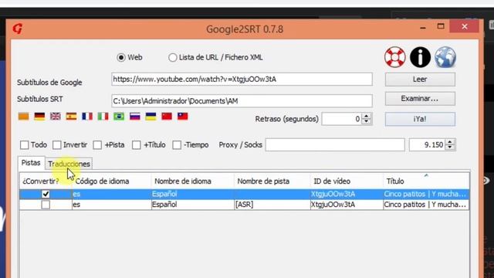
Task: Start conversion with the ¡Ya! button
Action: pyautogui.click(x=420, y=119)
